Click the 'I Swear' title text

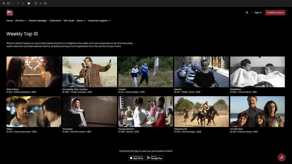coord(122,89)
